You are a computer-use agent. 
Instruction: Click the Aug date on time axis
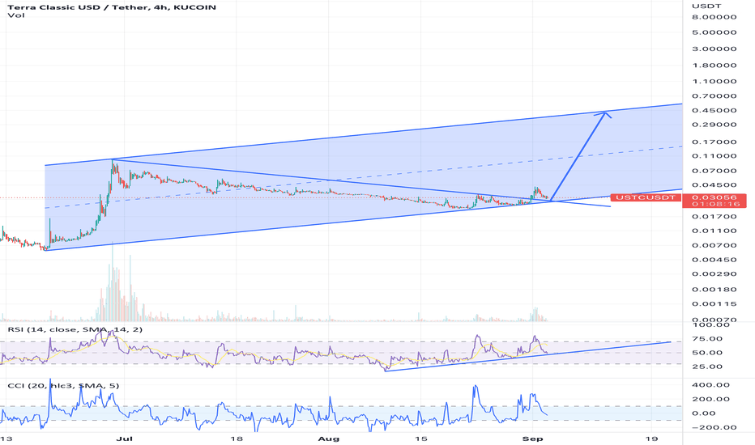pos(329,439)
